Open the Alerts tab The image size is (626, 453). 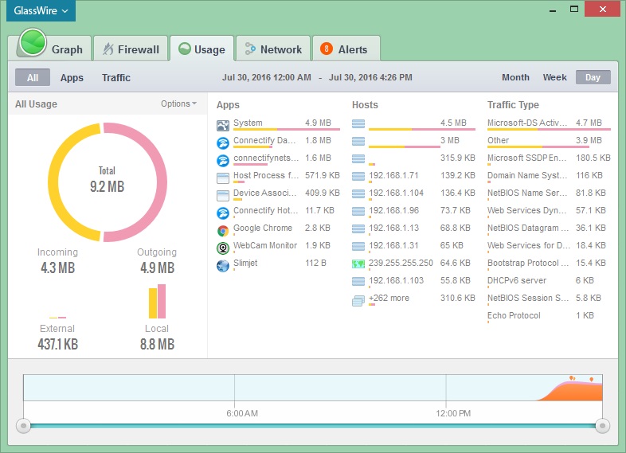coord(345,49)
